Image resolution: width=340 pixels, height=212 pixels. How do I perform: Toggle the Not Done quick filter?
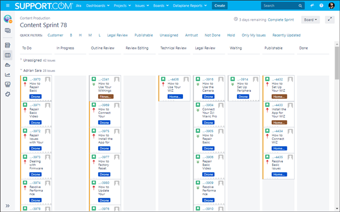tap(212, 35)
